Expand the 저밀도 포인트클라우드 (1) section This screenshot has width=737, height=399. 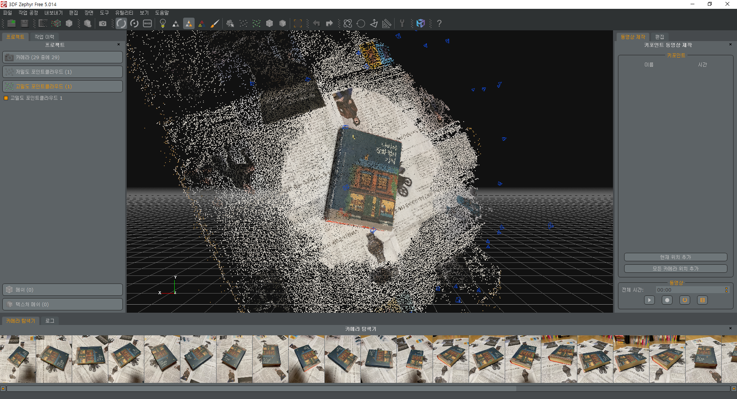(x=63, y=72)
